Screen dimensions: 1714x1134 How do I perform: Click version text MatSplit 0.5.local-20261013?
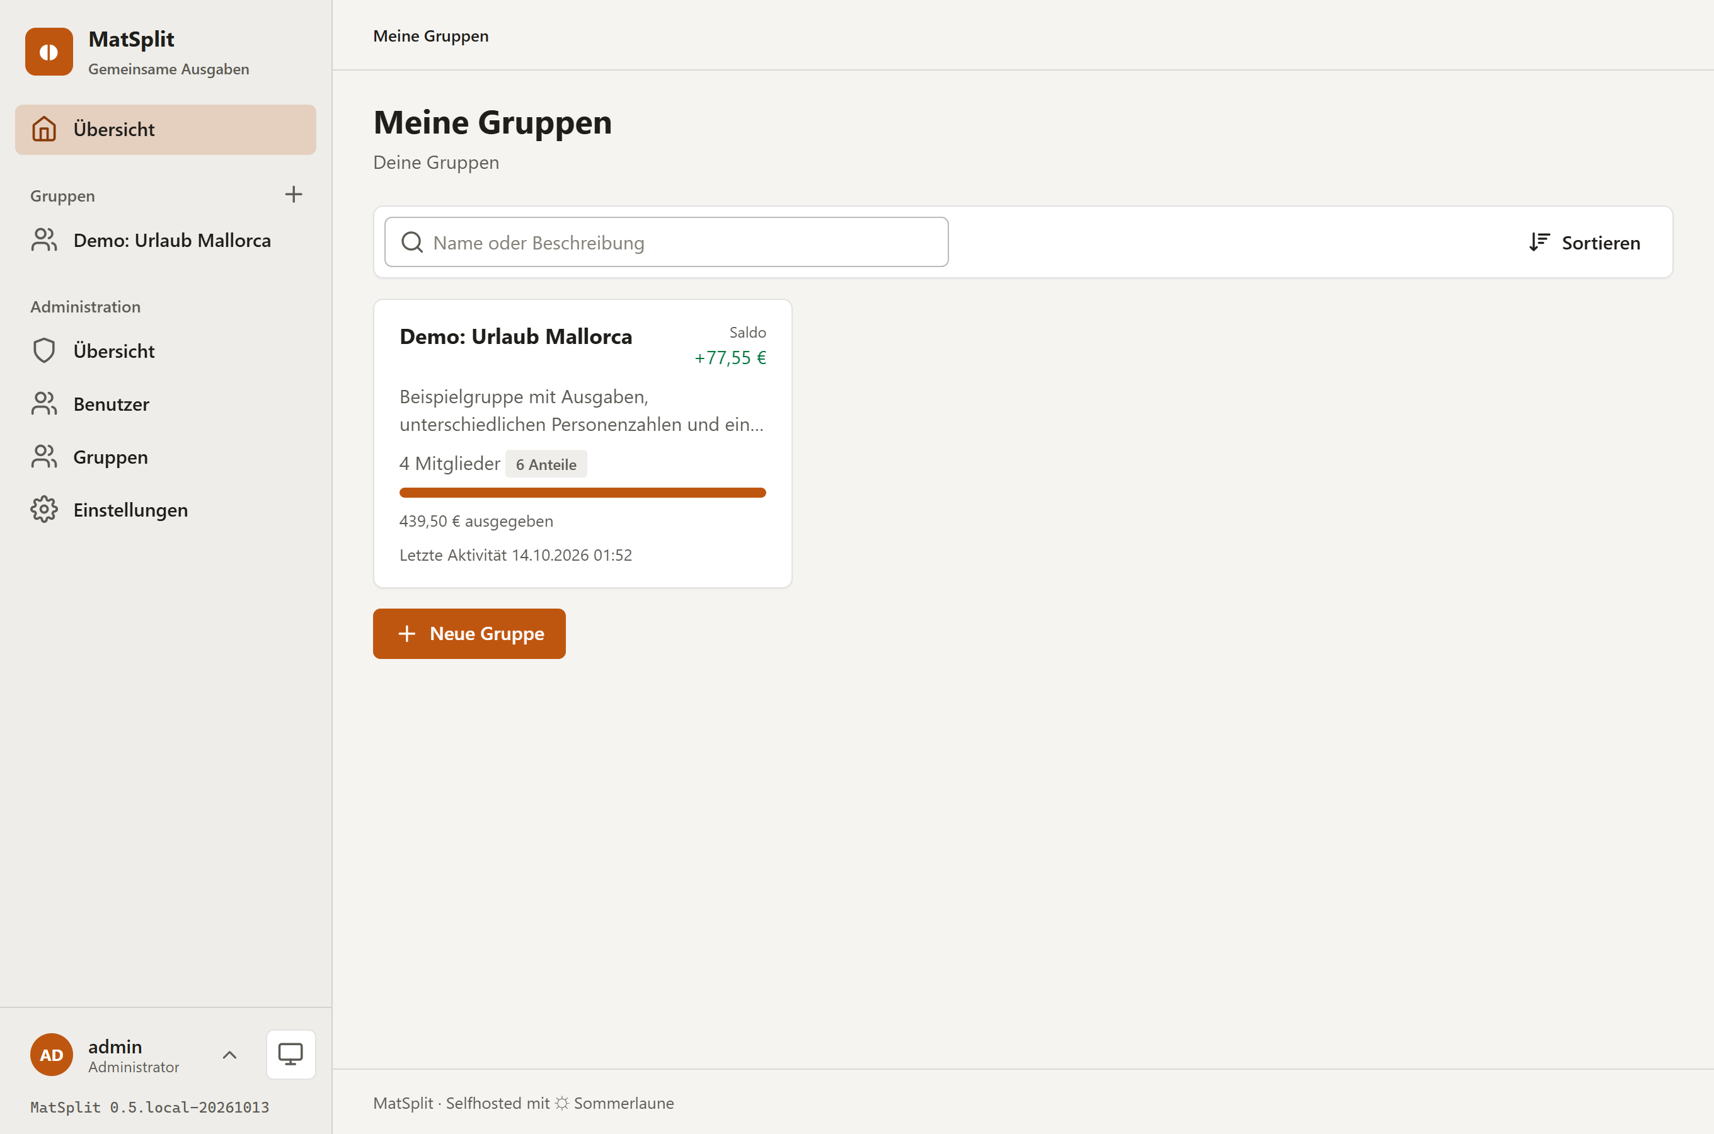tap(150, 1108)
